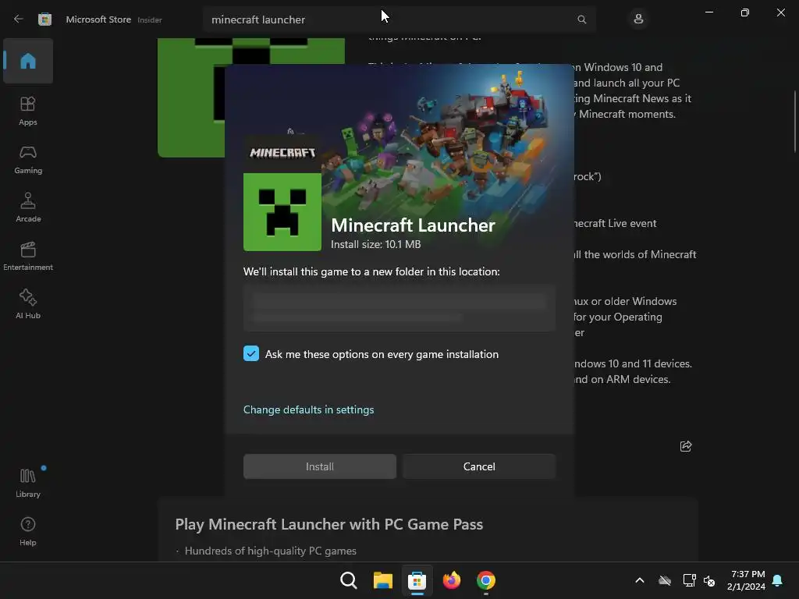
Task: Click Hundreds of high-quality PC games text
Action: [271, 551]
